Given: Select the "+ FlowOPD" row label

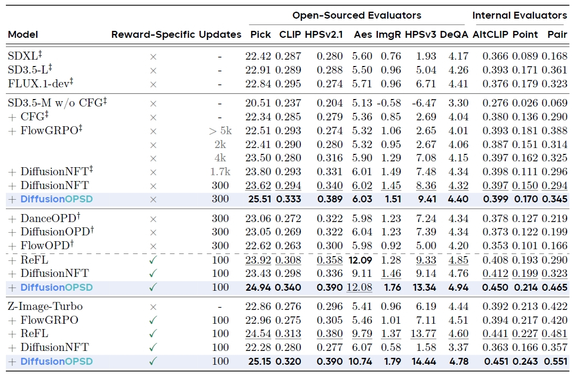Looking at the screenshot, I should pyautogui.click(x=41, y=245).
